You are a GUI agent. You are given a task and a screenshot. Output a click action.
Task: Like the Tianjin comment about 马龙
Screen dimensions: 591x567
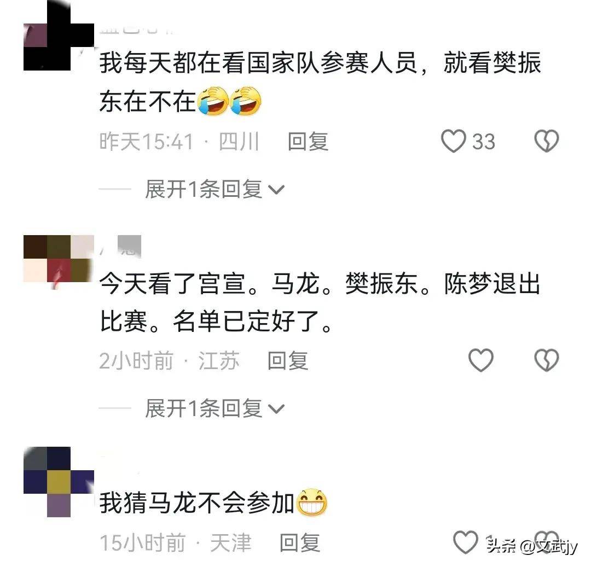(x=466, y=542)
